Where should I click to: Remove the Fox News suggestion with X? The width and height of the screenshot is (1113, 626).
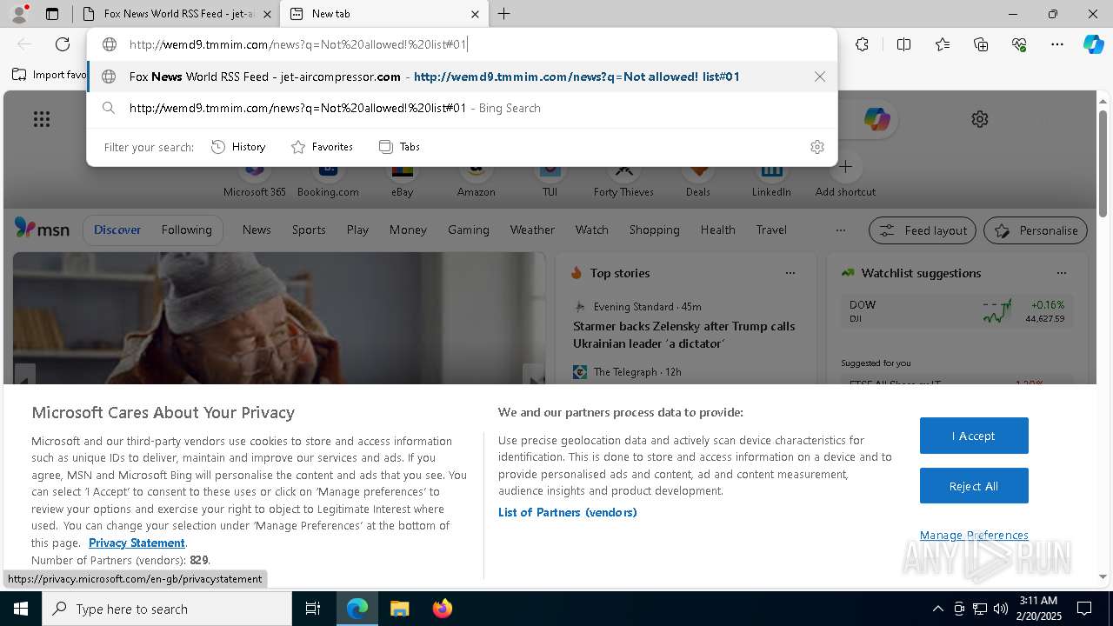point(820,77)
